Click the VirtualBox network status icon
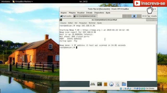This screenshot has width=167, height=93. click(128, 88)
